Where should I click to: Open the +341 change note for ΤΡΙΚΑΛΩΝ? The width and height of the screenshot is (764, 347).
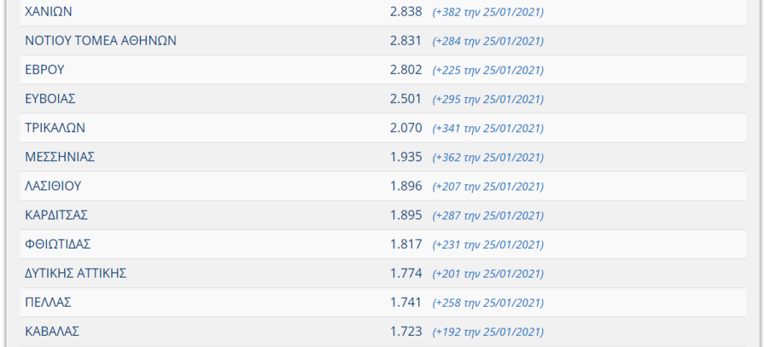pos(488,128)
